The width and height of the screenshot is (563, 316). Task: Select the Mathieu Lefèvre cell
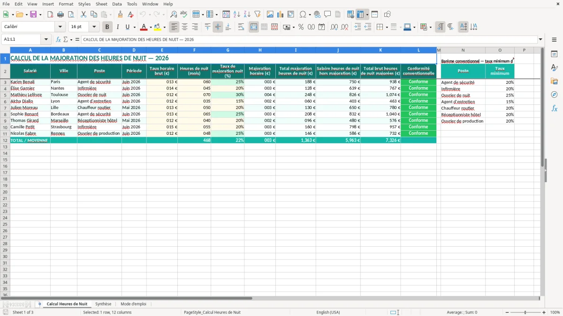pyautogui.click(x=30, y=95)
